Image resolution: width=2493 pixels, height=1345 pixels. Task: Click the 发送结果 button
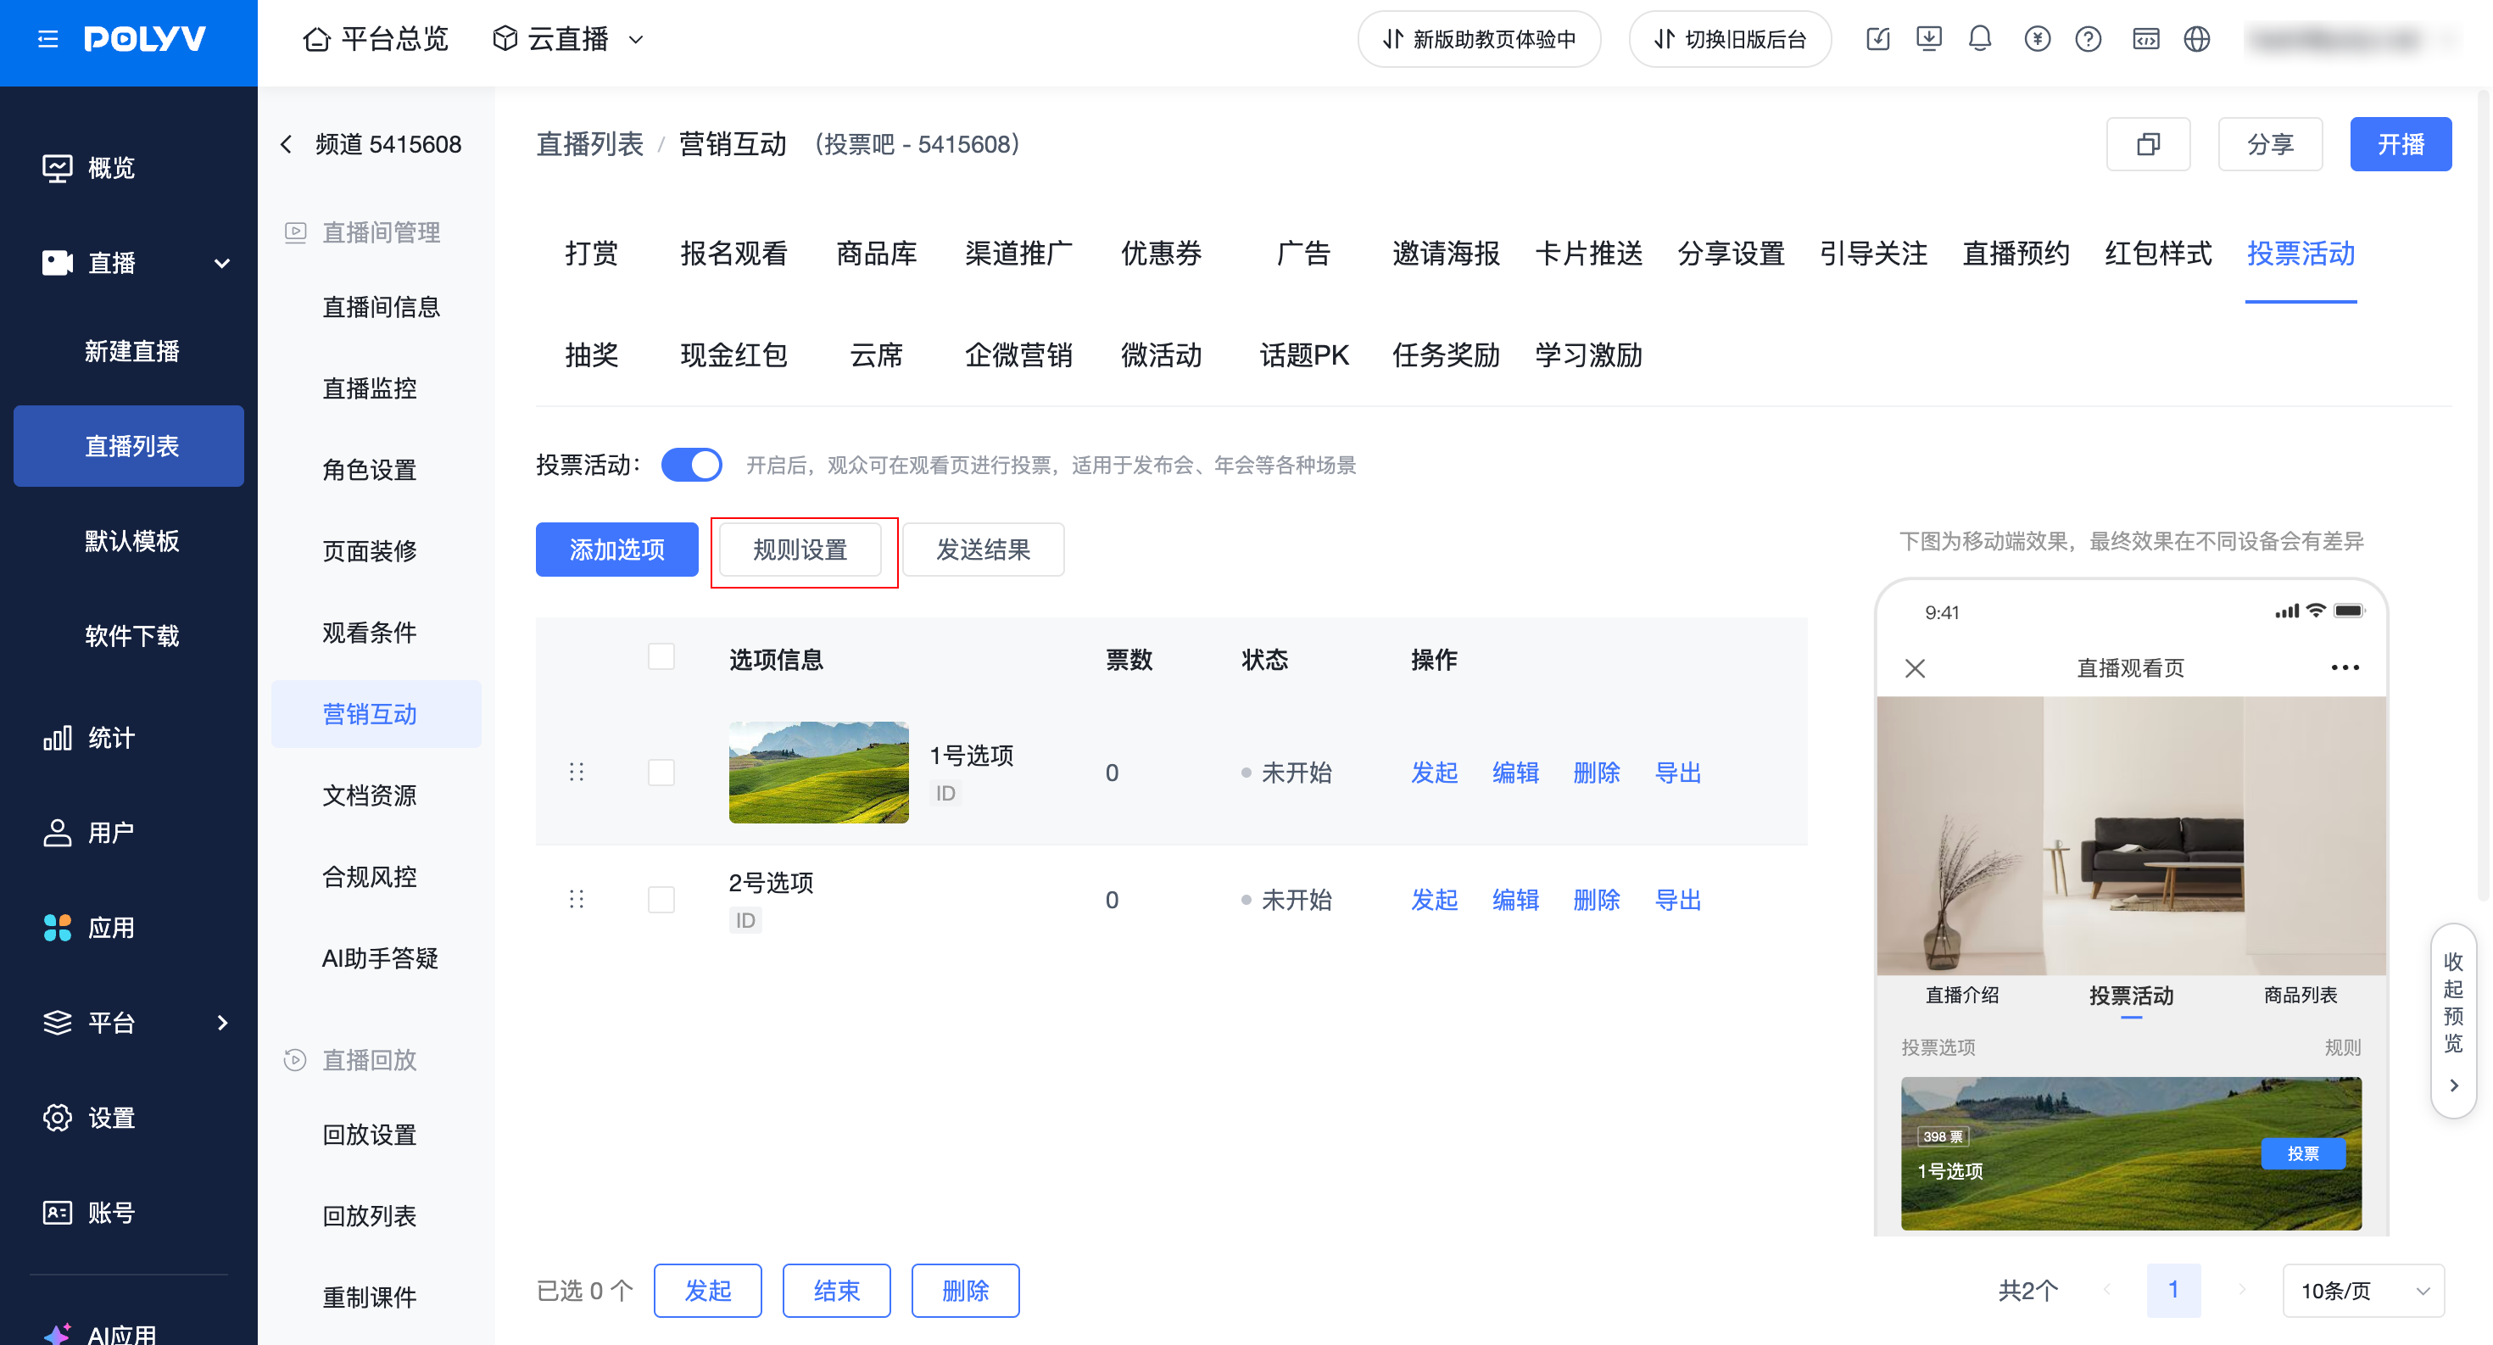click(984, 550)
